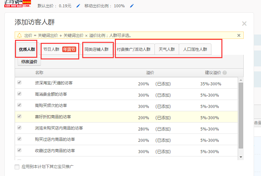Viewport: 261px width, 176px height.
Task: Edit default bid 0.19元 pencil icon
Action: pyautogui.click(x=78, y=6)
